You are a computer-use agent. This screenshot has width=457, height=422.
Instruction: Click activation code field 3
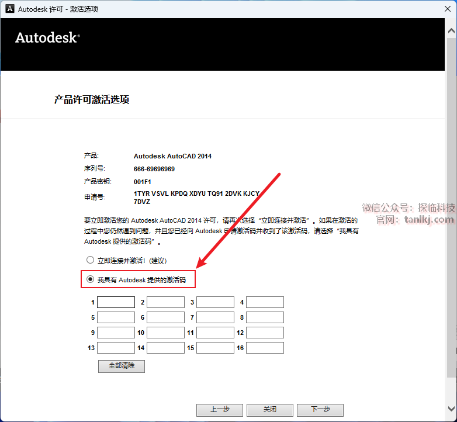216,302
